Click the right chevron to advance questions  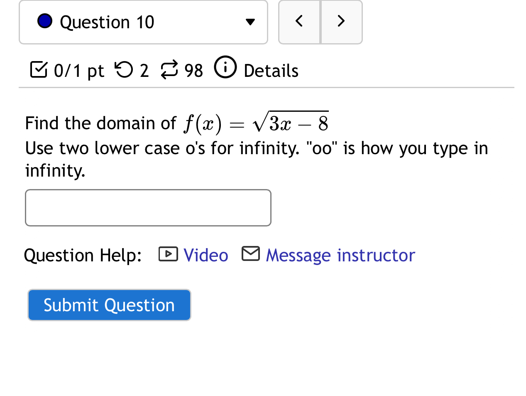(340, 22)
